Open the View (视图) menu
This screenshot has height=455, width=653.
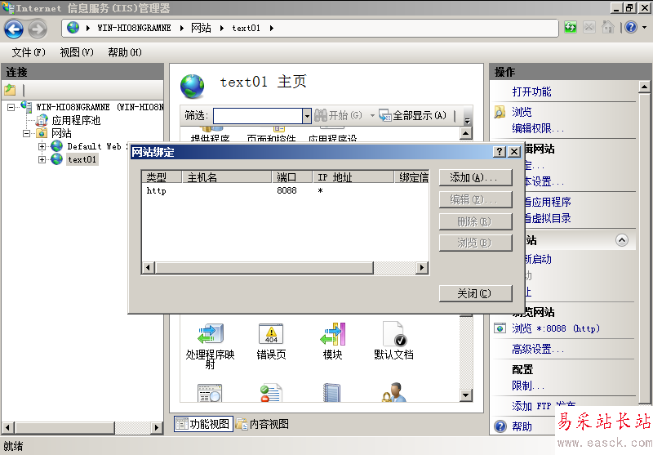[77, 52]
